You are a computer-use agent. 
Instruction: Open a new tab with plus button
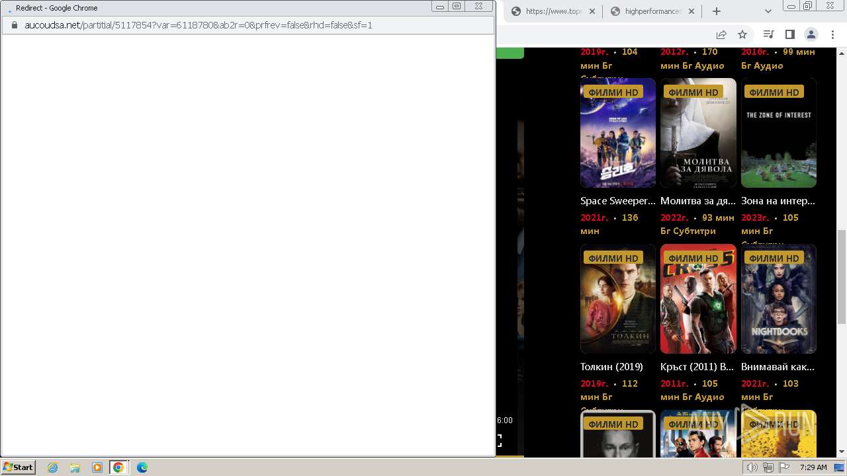coord(716,11)
